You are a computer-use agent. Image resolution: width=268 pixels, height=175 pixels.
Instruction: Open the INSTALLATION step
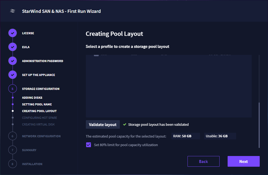[x=32, y=164]
